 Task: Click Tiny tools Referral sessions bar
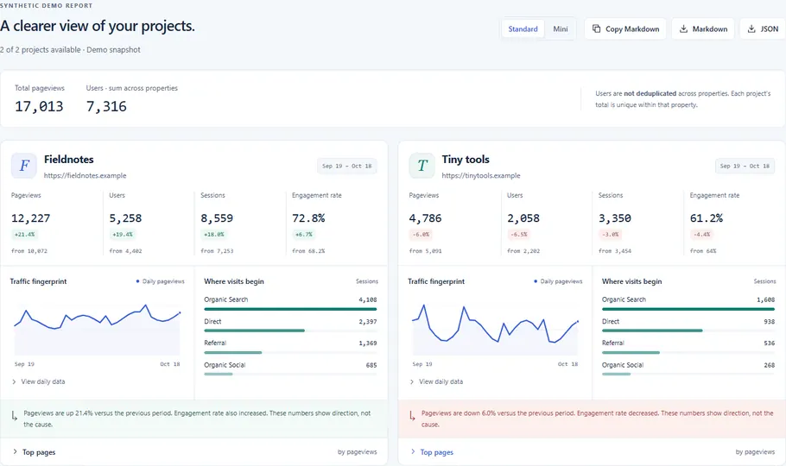pos(631,353)
